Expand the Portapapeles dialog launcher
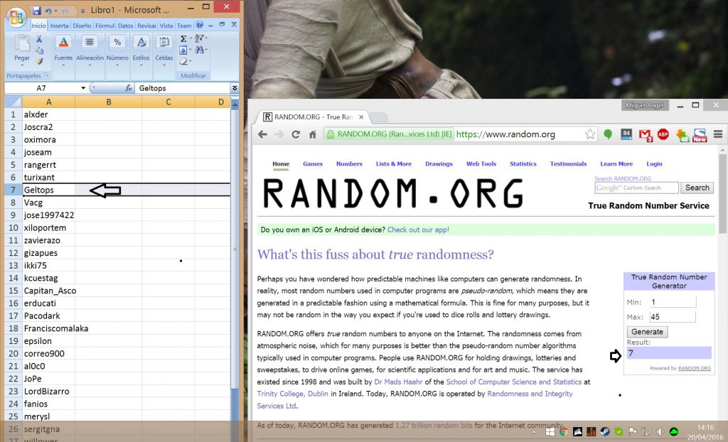Screen dimensions: 728x442 (x=46, y=75)
